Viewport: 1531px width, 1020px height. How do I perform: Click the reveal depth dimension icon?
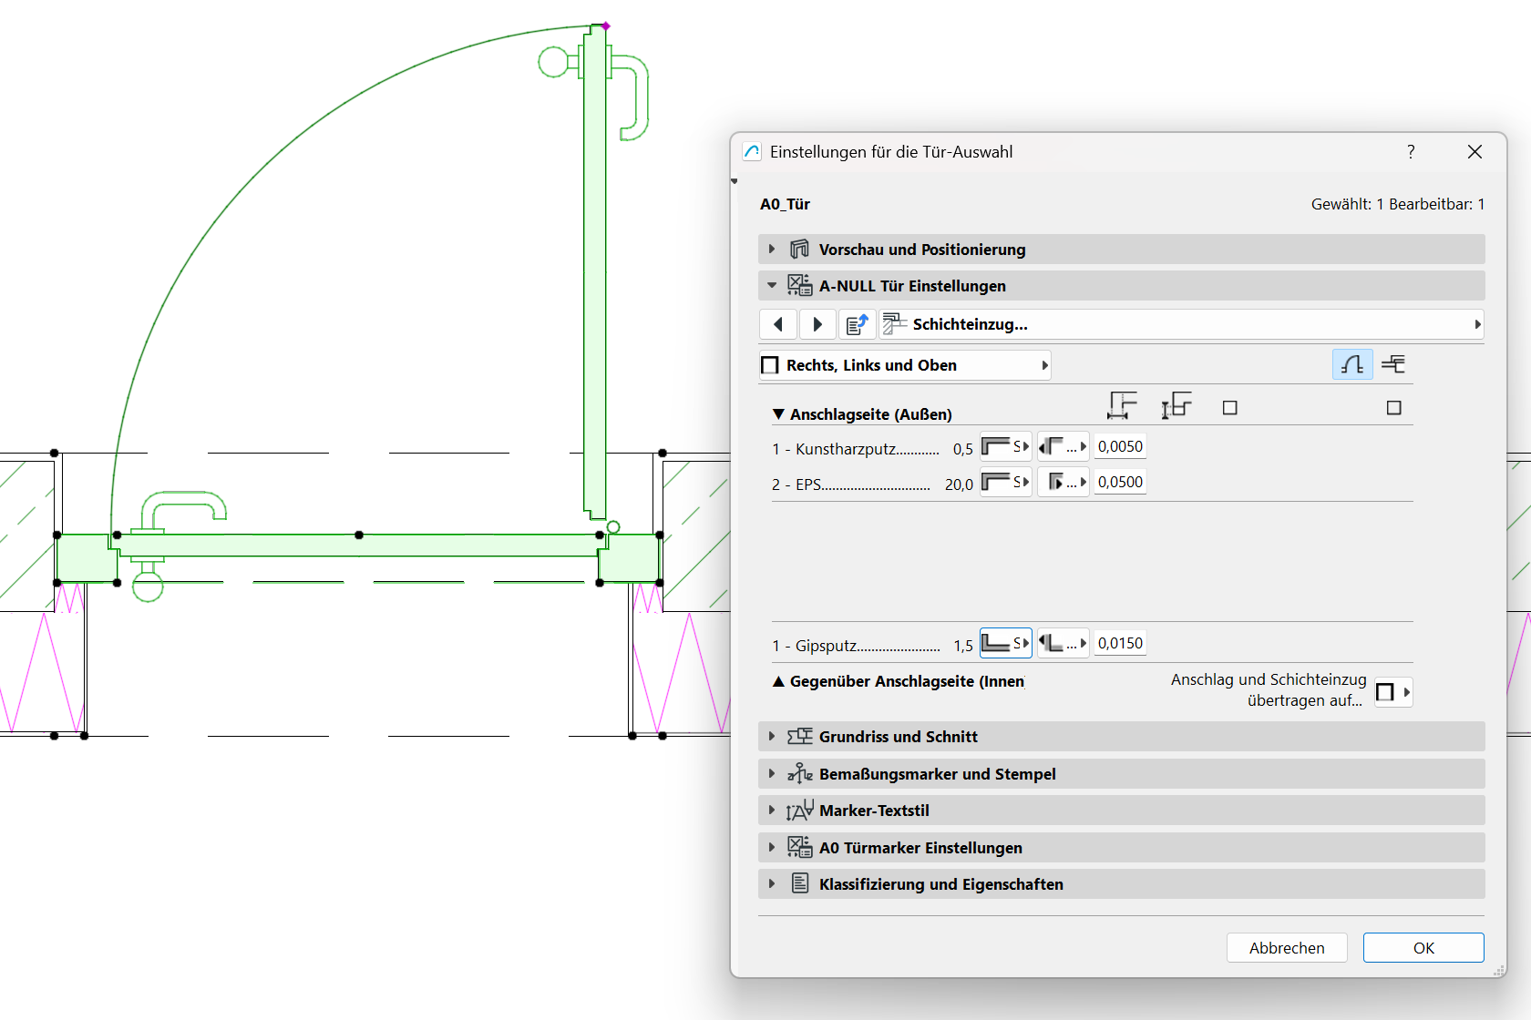pos(1177,406)
